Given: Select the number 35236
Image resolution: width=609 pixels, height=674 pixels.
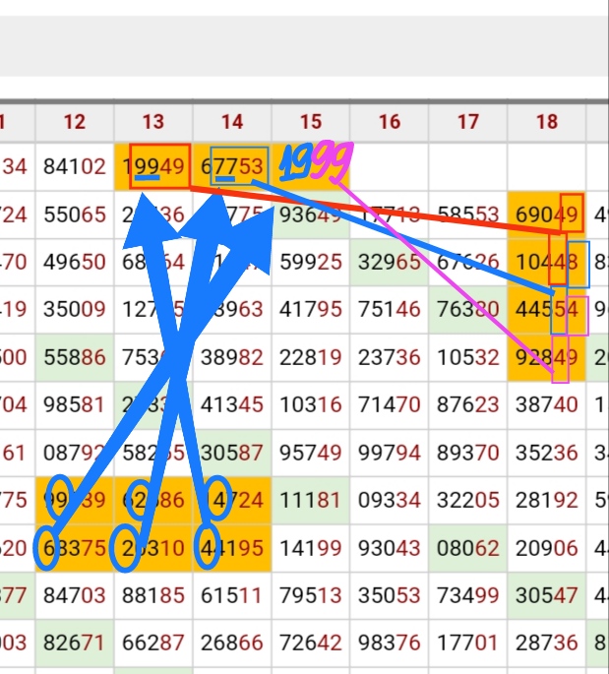Looking at the screenshot, I should coord(547,453).
